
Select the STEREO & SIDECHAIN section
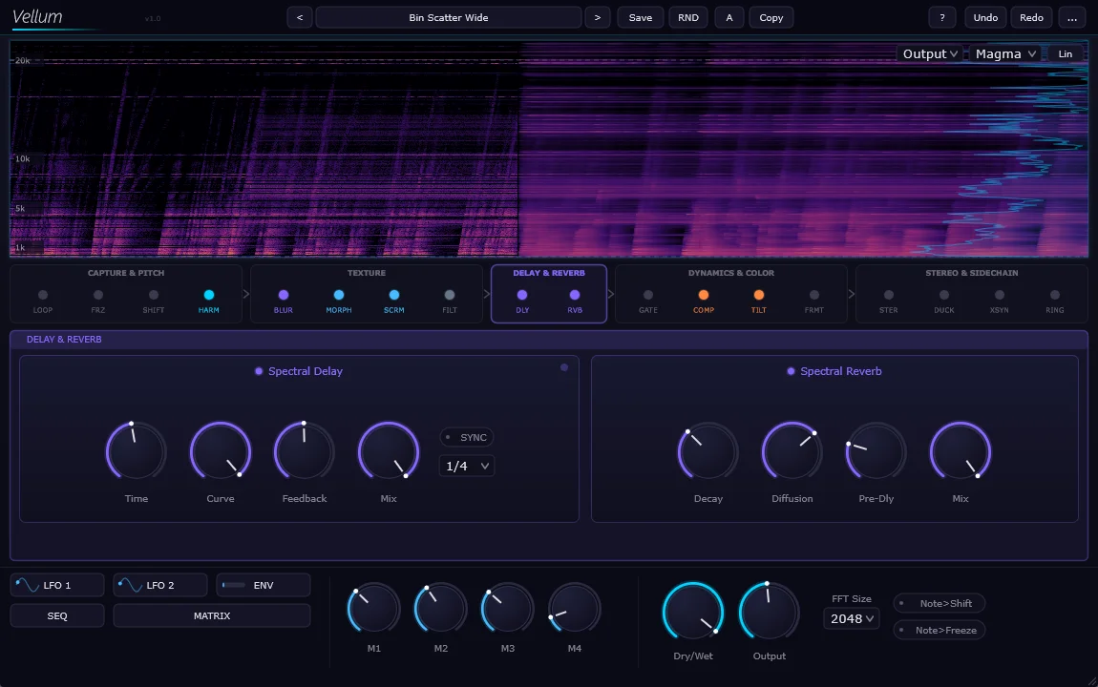pos(972,273)
